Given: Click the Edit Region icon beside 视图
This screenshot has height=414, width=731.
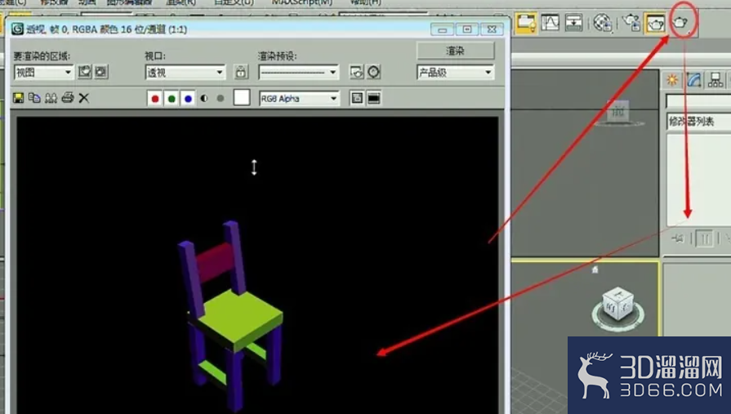Looking at the screenshot, I should tap(84, 72).
